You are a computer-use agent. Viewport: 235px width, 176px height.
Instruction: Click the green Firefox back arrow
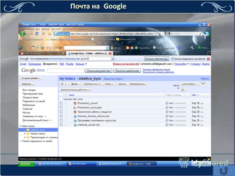click(23, 34)
